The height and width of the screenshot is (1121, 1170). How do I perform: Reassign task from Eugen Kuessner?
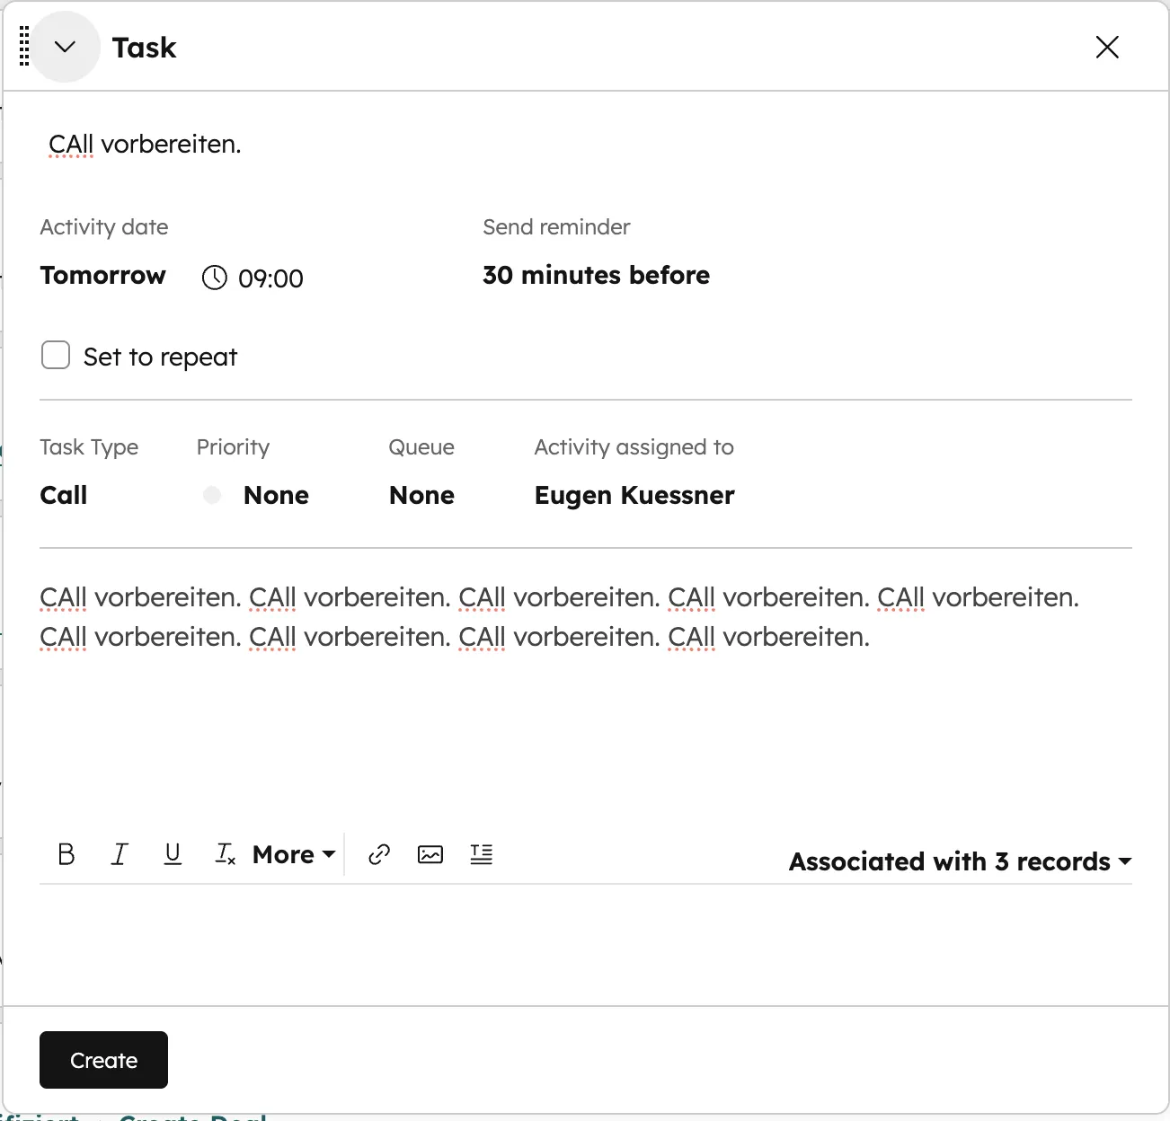tap(634, 495)
